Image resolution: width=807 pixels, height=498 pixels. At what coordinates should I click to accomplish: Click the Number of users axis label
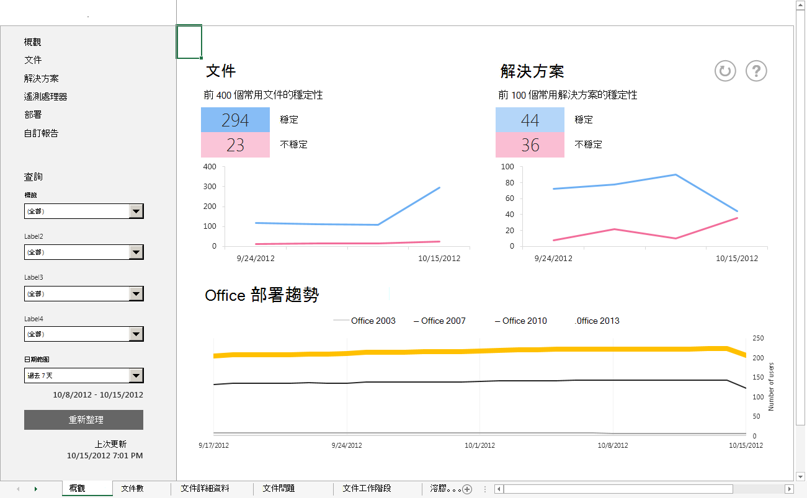[772, 386]
